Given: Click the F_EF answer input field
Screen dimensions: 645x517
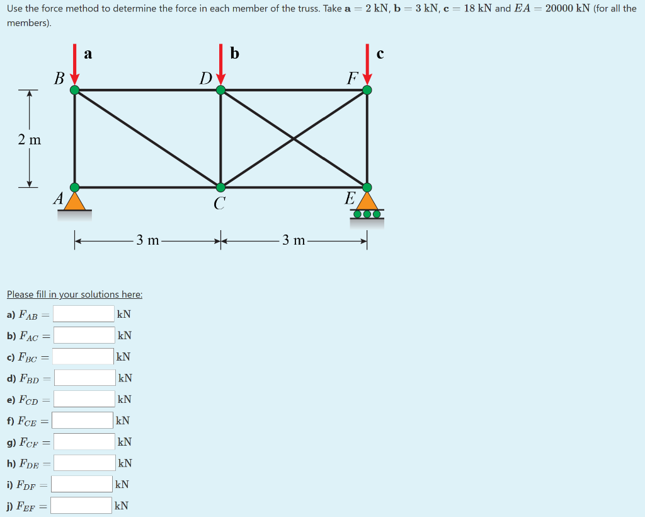Looking at the screenshot, I should click(x=81, y=504).
